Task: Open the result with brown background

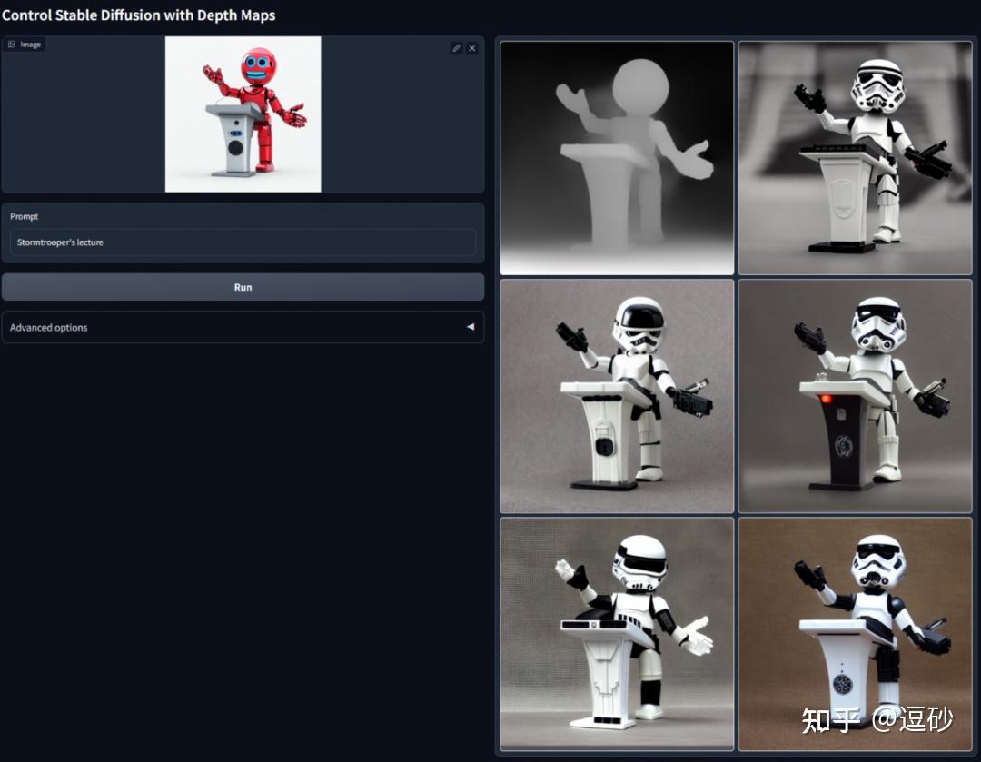Action: (x=856, y=634)
